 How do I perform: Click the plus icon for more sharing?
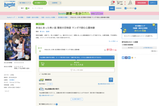pyautogui.click(x=135, y=58)
